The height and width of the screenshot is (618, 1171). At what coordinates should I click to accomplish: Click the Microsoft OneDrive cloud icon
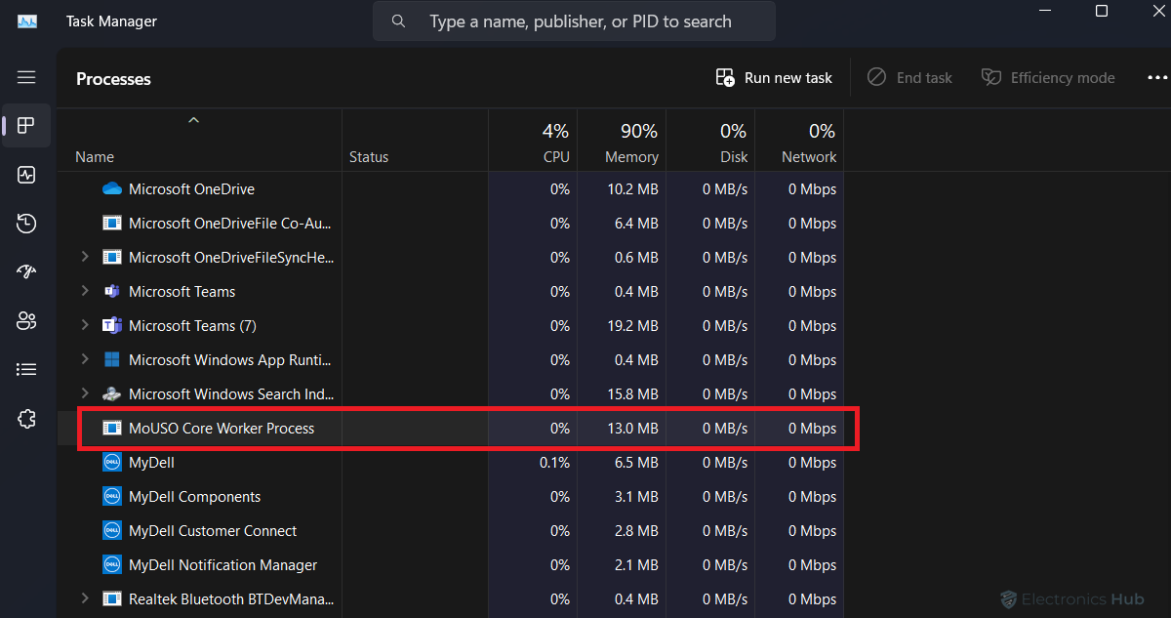pos(112,188)
